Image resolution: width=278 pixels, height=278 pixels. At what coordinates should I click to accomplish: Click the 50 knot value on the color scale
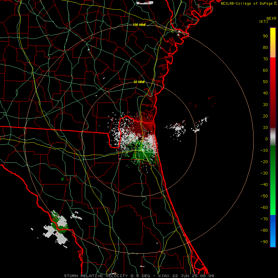[265, 82]
